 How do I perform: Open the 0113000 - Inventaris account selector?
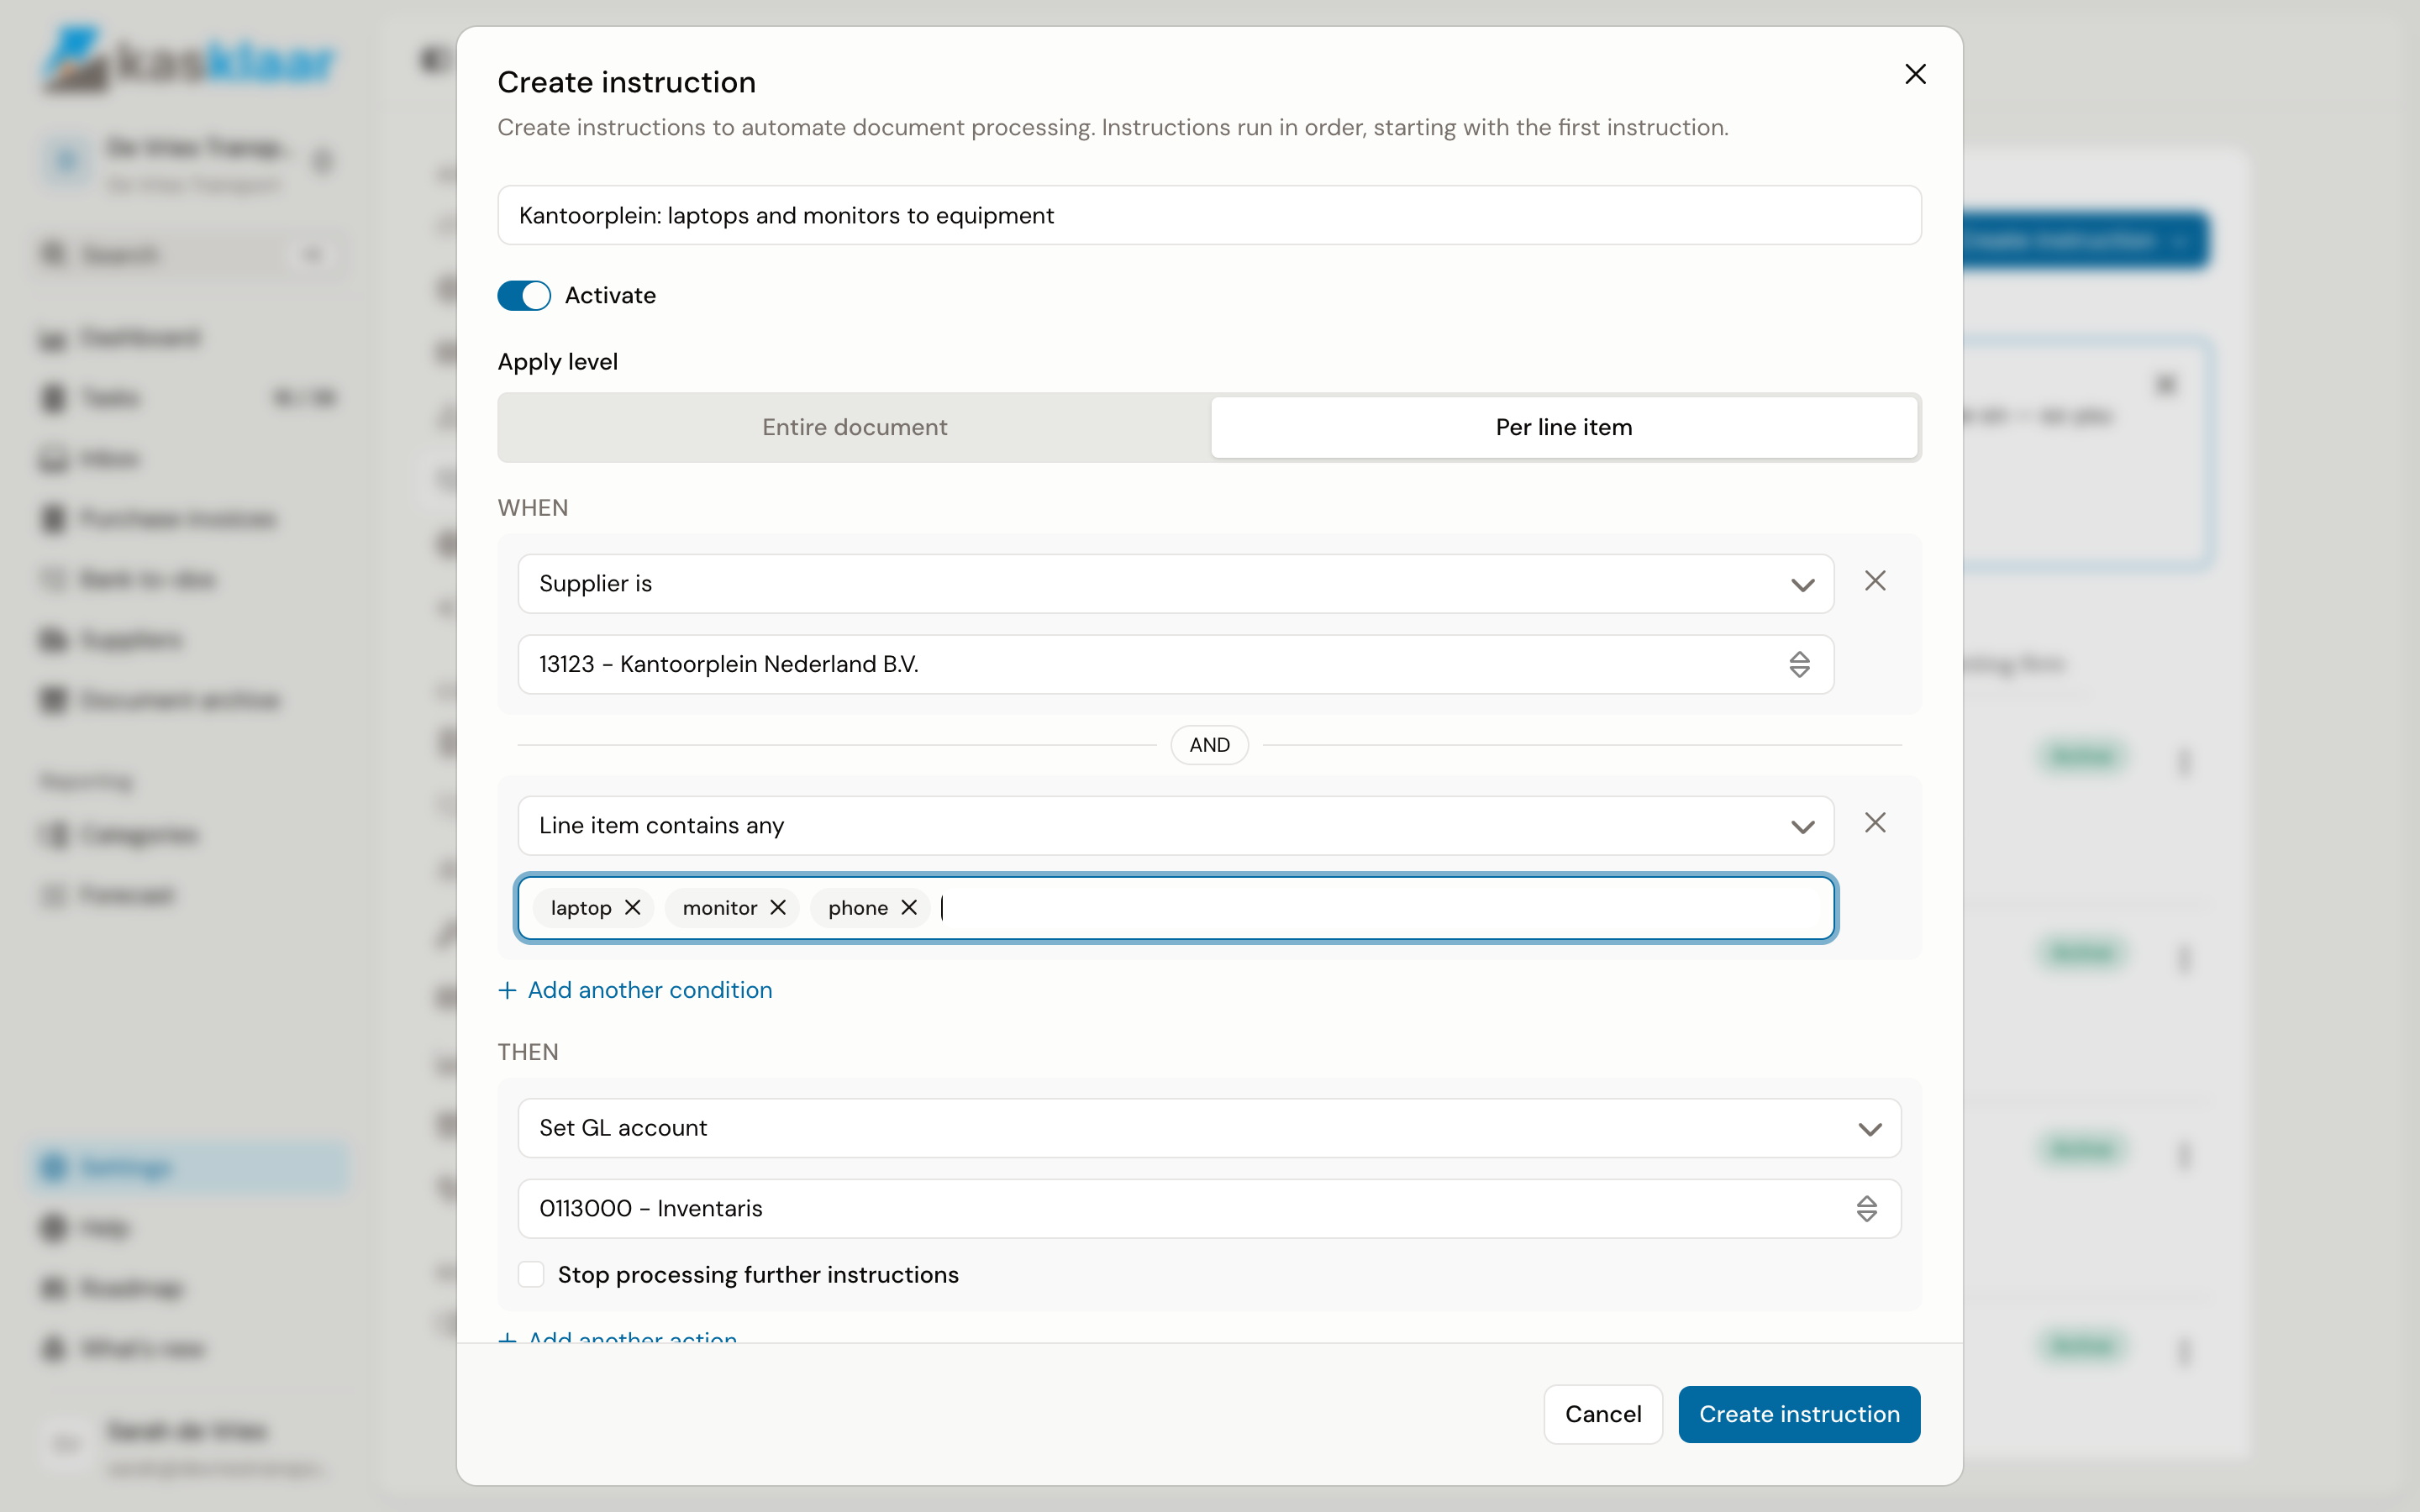click(1209, 1208)
